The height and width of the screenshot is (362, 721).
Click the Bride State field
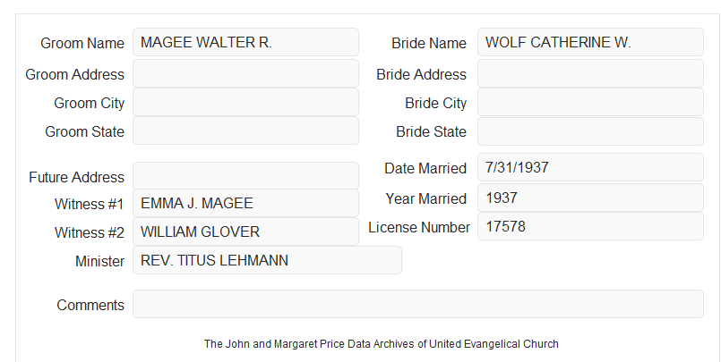pyautogui.click(x=590, y=131)
